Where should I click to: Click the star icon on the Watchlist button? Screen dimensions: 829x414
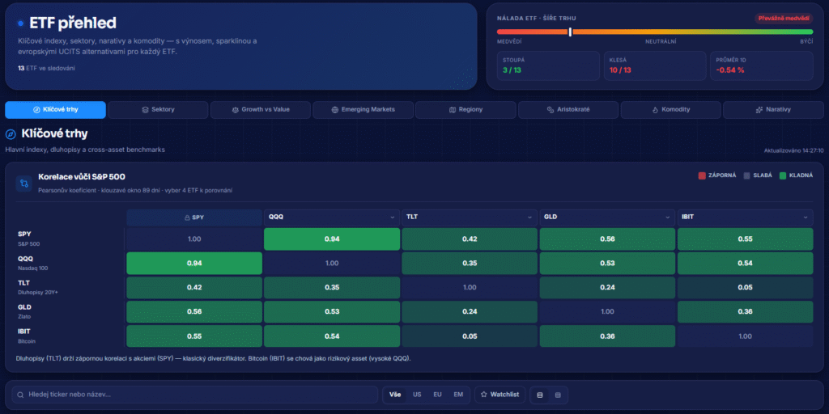(x=483, y=395)
